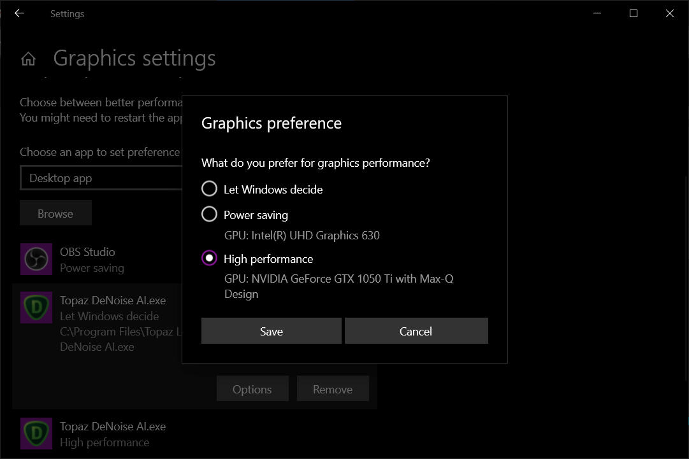689x459 pixels.
Task: Click the OBS Studio app icon
Action: (x=36, y=259)
